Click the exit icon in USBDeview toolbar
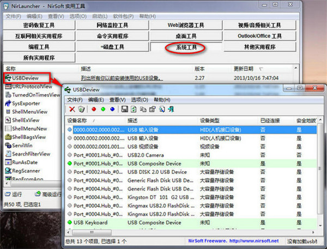The width and height of the screenshot is (327, 249). 171,109
